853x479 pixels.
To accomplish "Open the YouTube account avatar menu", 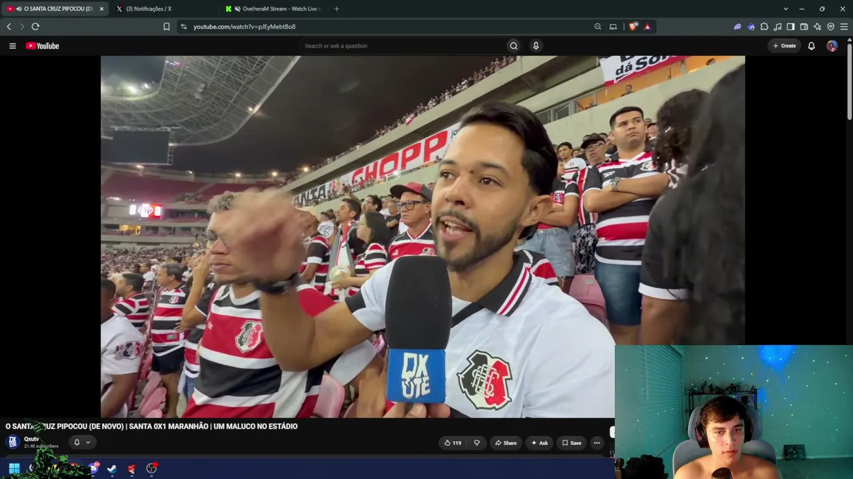I will click(832, 46).
